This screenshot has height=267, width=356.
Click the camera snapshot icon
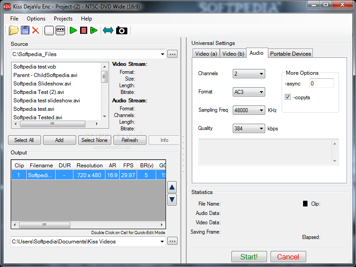(x=121, y=30)
